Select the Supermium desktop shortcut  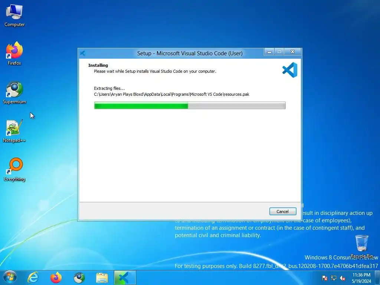pyautogui.click(x=14, y=92)
